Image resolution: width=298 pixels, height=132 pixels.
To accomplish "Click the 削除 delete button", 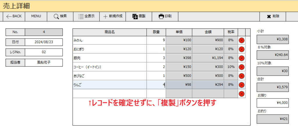I will 273,16.
